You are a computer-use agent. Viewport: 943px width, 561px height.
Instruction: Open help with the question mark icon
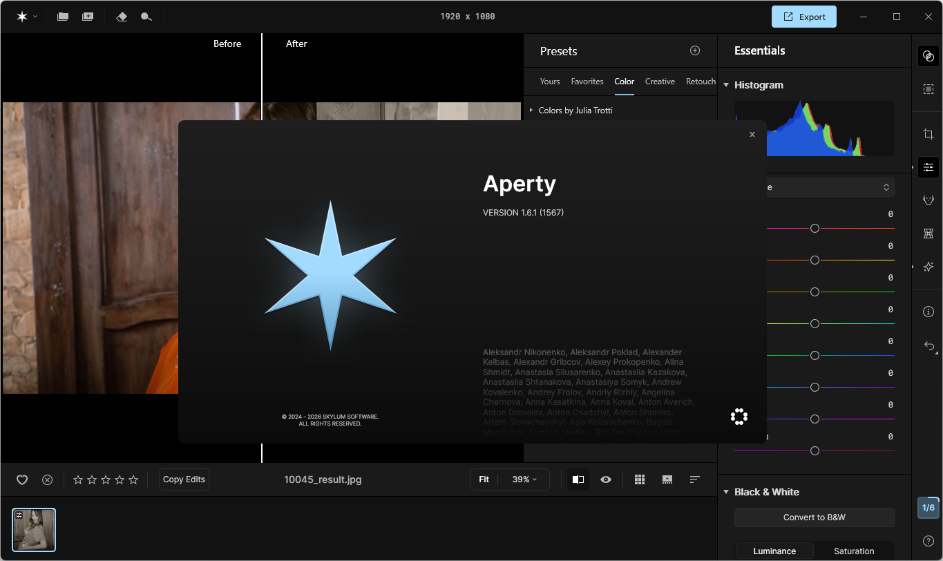point(928,541)
